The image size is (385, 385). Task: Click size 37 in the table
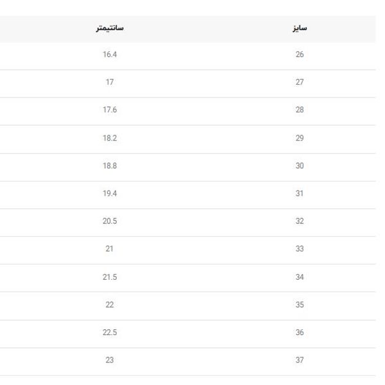pos(300,361)
